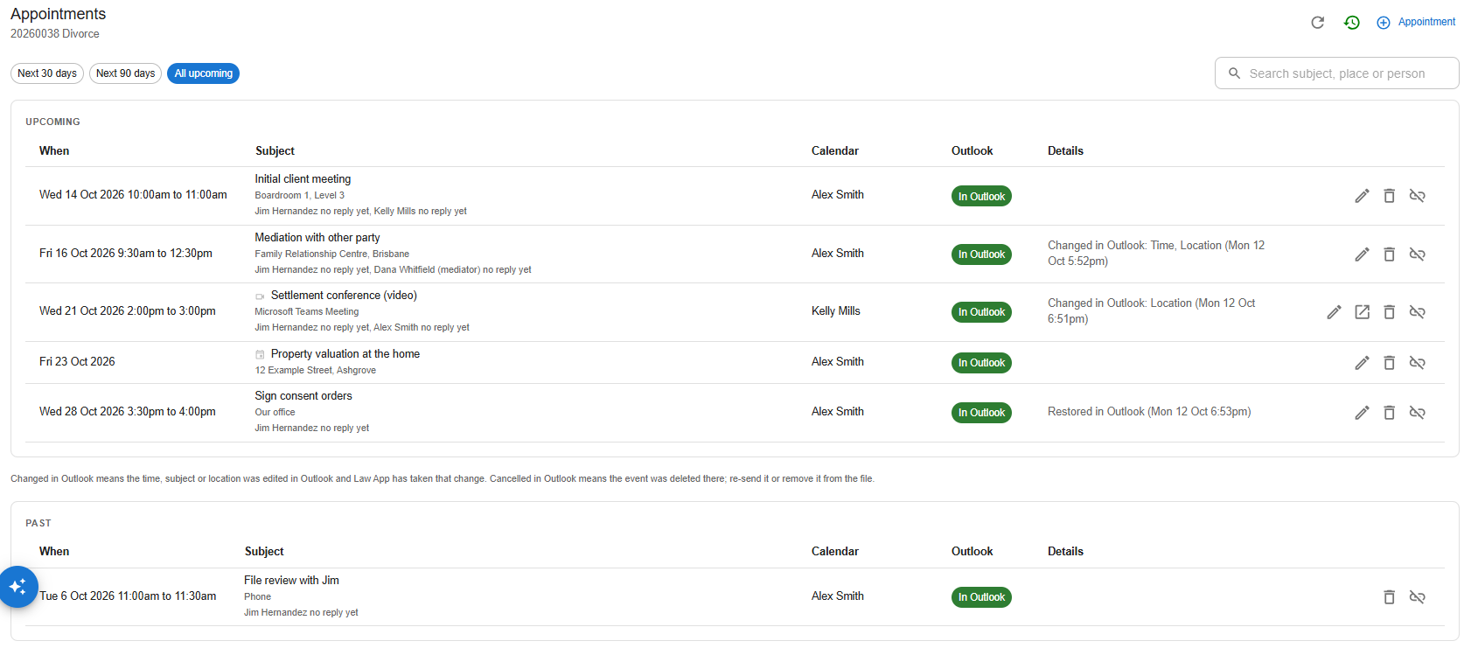Image resolution: width=1478 pixels, height=669 pixels.
Task: Unlink Sign consent orders from Outlook
Action: click(x=1418, y=413)
